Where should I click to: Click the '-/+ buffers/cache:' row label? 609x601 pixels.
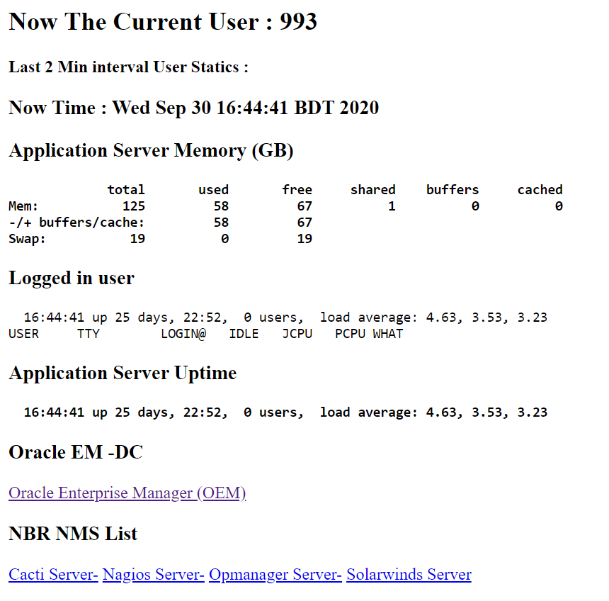[x=76, y=223]
